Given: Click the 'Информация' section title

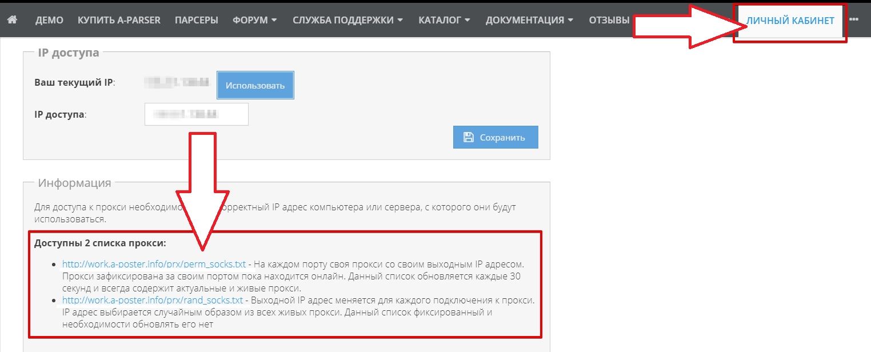Looking at the screenshot, I should tap(74, 183).
